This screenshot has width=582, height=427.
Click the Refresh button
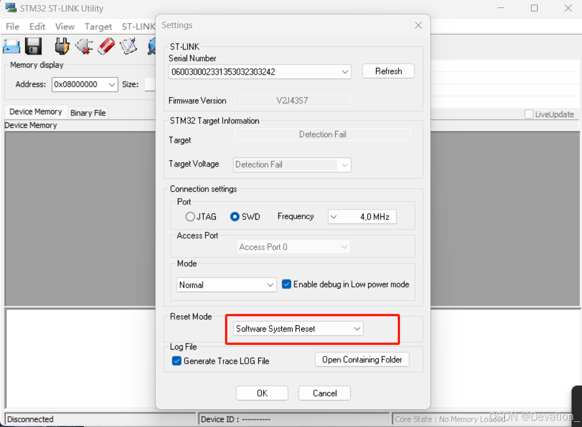pyautogui.click(x=388, y=71)
